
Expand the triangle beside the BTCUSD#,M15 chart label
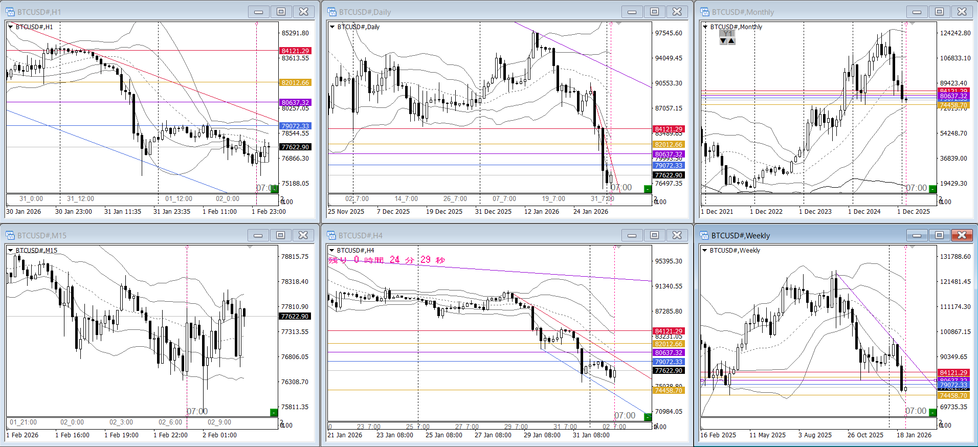11,251
